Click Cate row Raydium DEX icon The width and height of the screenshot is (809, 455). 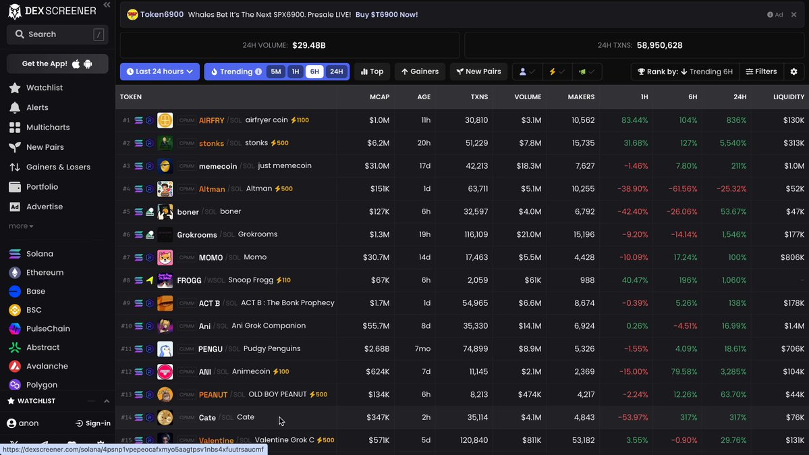click(150, 417)
